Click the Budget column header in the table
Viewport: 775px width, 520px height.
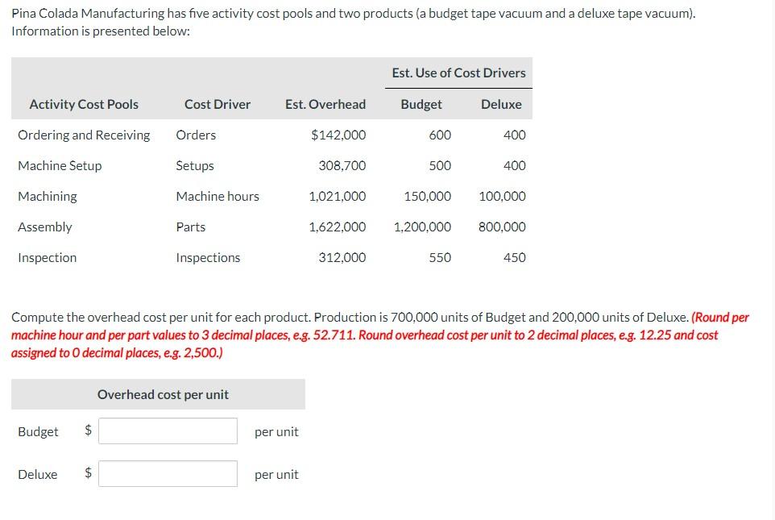(x=421, y=104)
